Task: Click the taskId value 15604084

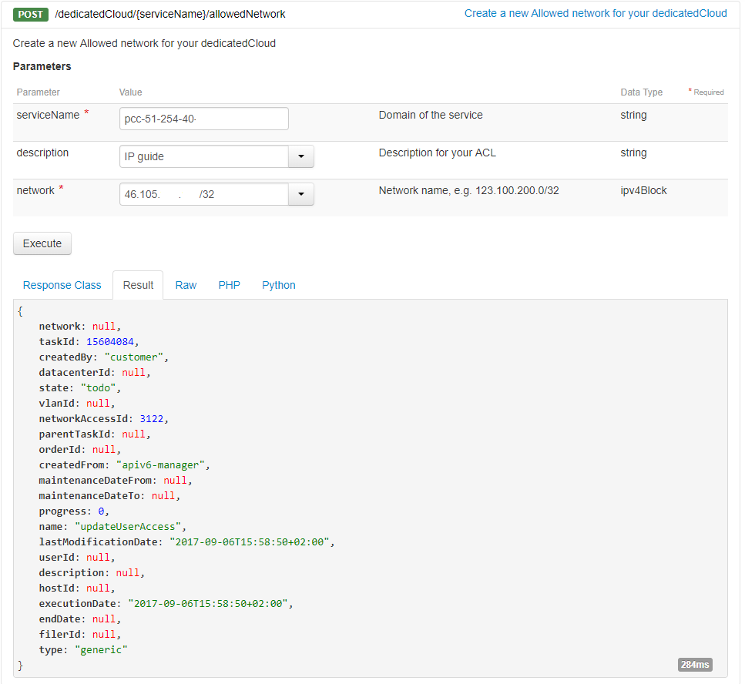Action: (111, 341)
